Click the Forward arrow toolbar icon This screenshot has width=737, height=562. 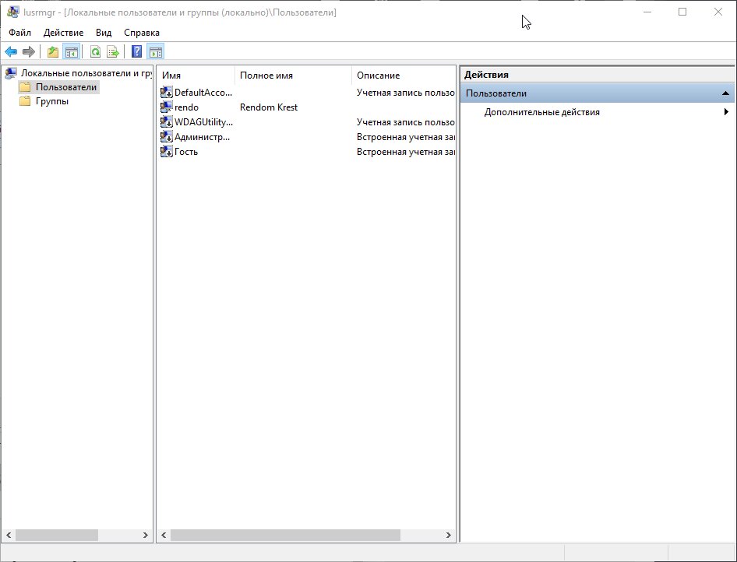[29, 51]
